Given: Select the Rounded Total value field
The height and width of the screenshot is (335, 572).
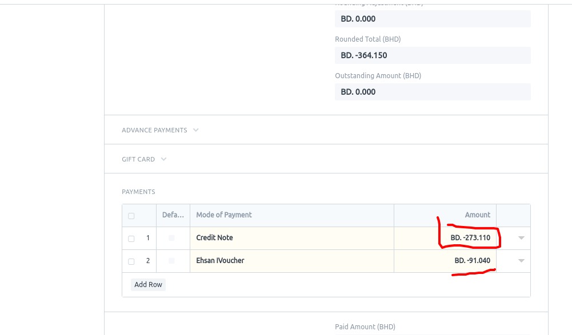Looking at the screenshot, I should tap(433, 55).
